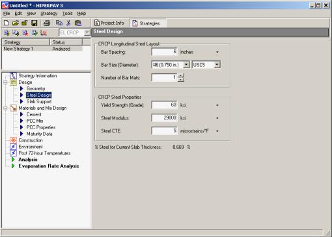Increase Number of Bar Mats value

click(x=181, y=75)
